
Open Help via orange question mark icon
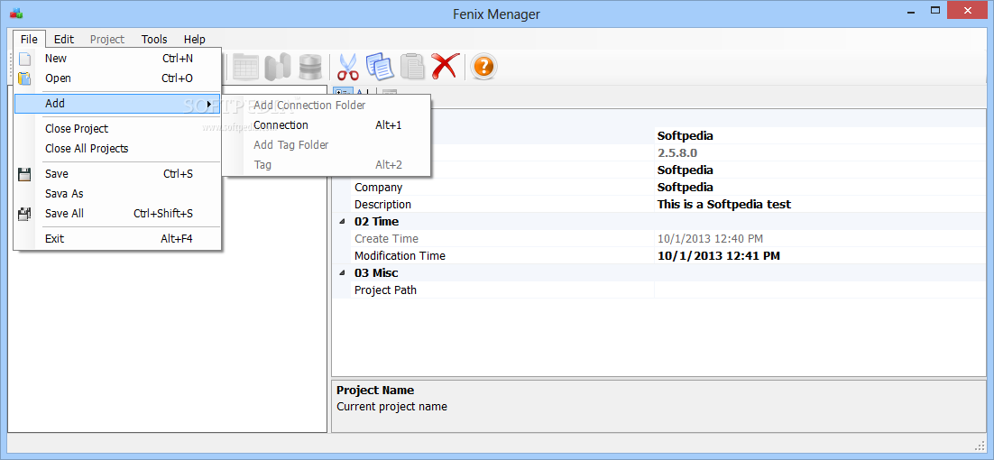point(483,66)
